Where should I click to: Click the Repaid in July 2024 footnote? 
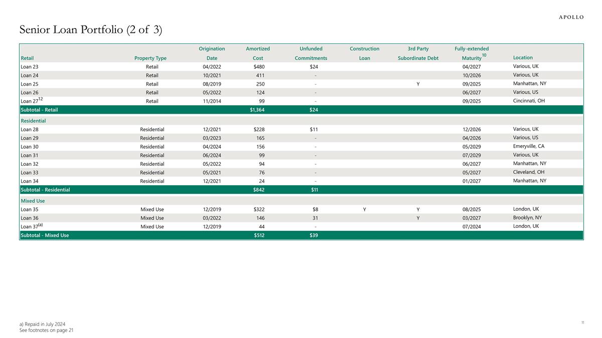pos(42,324)
